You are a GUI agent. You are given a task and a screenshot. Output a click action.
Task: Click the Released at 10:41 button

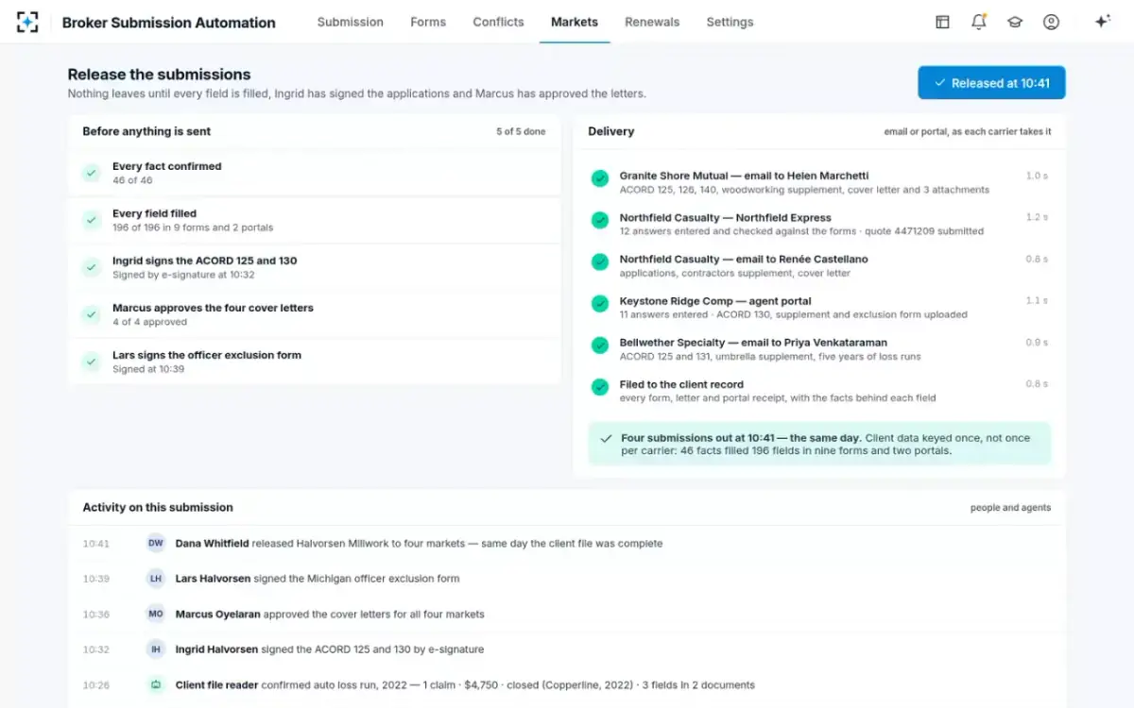[991, 83]
